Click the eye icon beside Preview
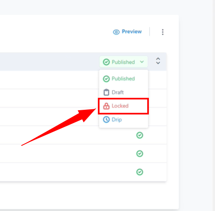215x211 pixels. pyautogui.click(x=116, y=32)
